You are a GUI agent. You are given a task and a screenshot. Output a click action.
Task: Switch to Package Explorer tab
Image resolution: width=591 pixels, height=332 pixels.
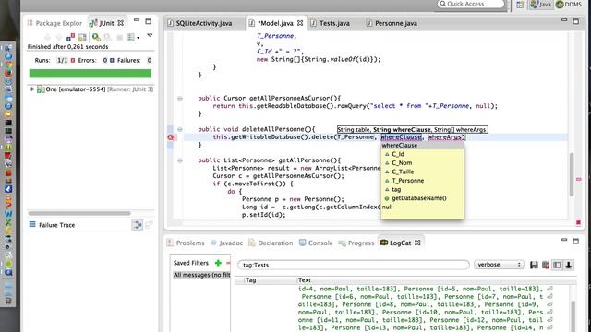point(54,23)
